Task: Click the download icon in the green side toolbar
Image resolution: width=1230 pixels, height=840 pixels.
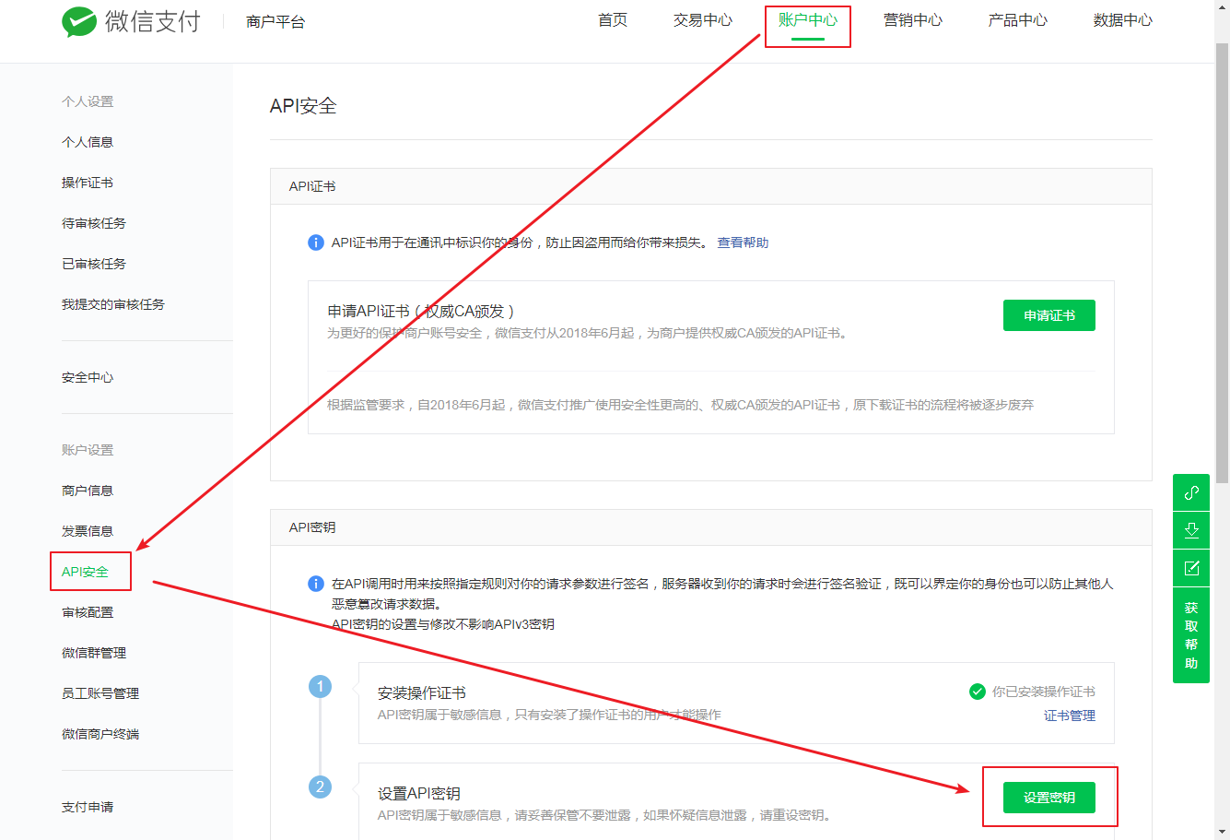Action: (x=1191, y=530)
